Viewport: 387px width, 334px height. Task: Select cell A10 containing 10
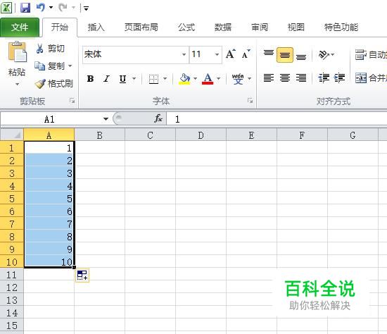click(x=49, y=261)
